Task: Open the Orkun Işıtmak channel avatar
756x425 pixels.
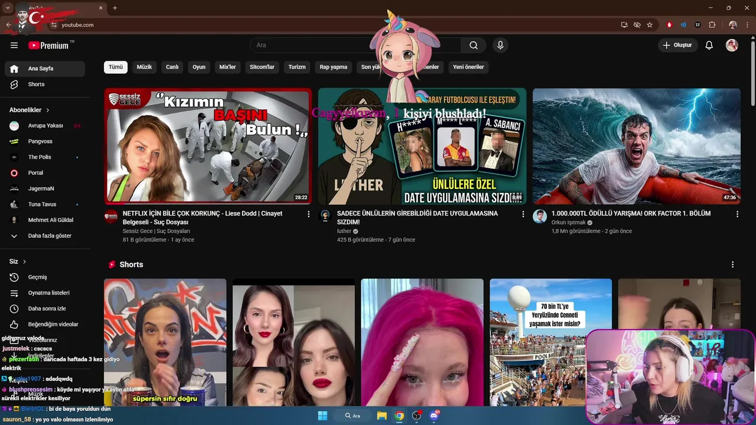Action: pos(539,216)
